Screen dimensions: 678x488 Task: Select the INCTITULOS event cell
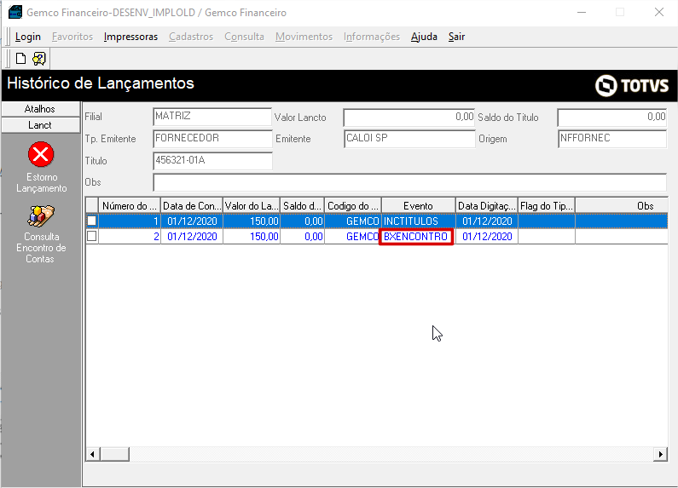418,221
